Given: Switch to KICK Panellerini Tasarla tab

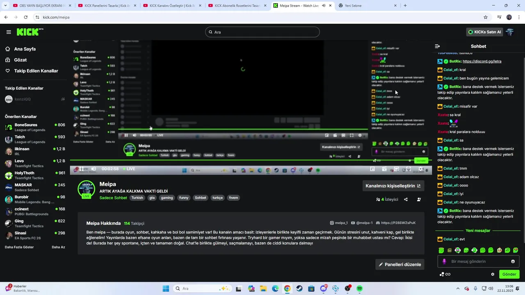Looking at the screenshot, I should tap(107, 6).
